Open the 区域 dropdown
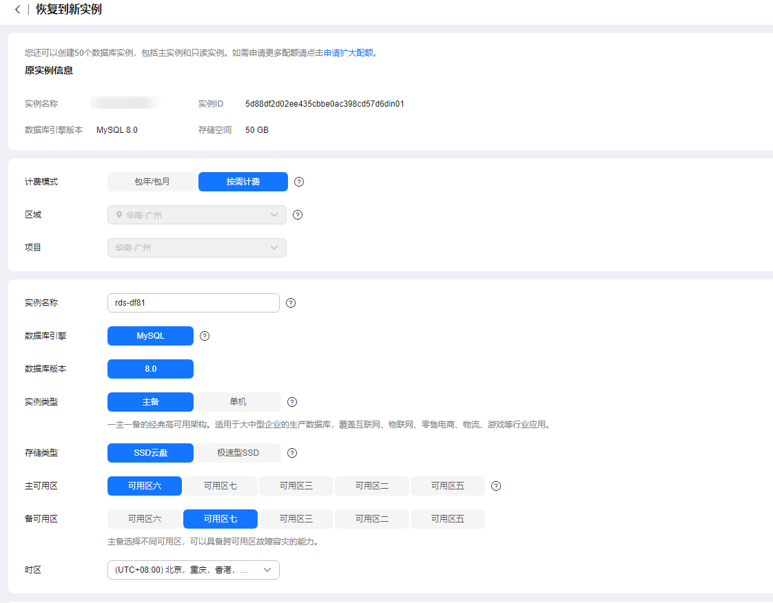The width and height of the screenshot is (773, 603). [x=197, y=215]
